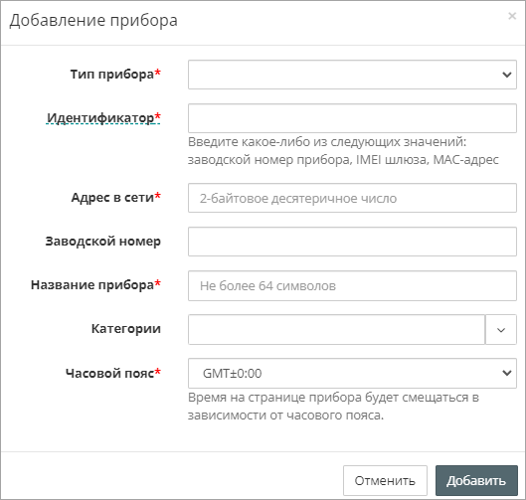The width and height of the screenshot is (526, 500).
Task: Click the Отменить button
Action: (385, 480)
